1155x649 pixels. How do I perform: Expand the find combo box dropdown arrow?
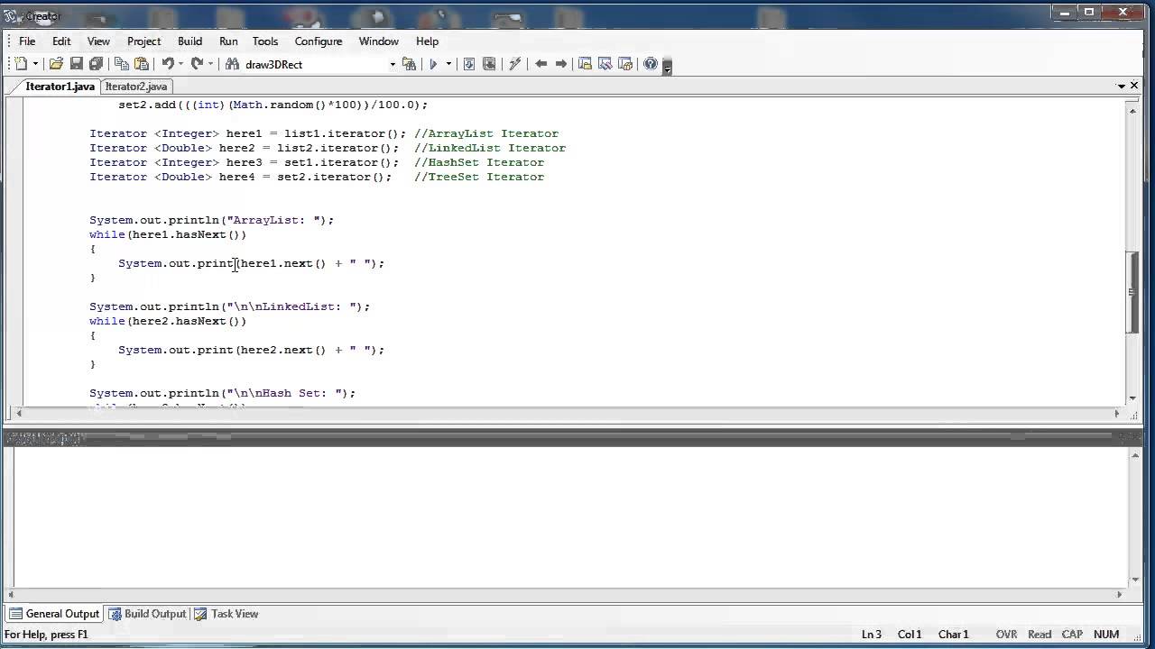tap(393, 64)
